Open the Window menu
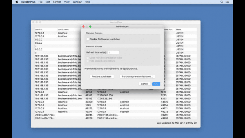This screenshot has height=138, width=245. click(77, 2)
